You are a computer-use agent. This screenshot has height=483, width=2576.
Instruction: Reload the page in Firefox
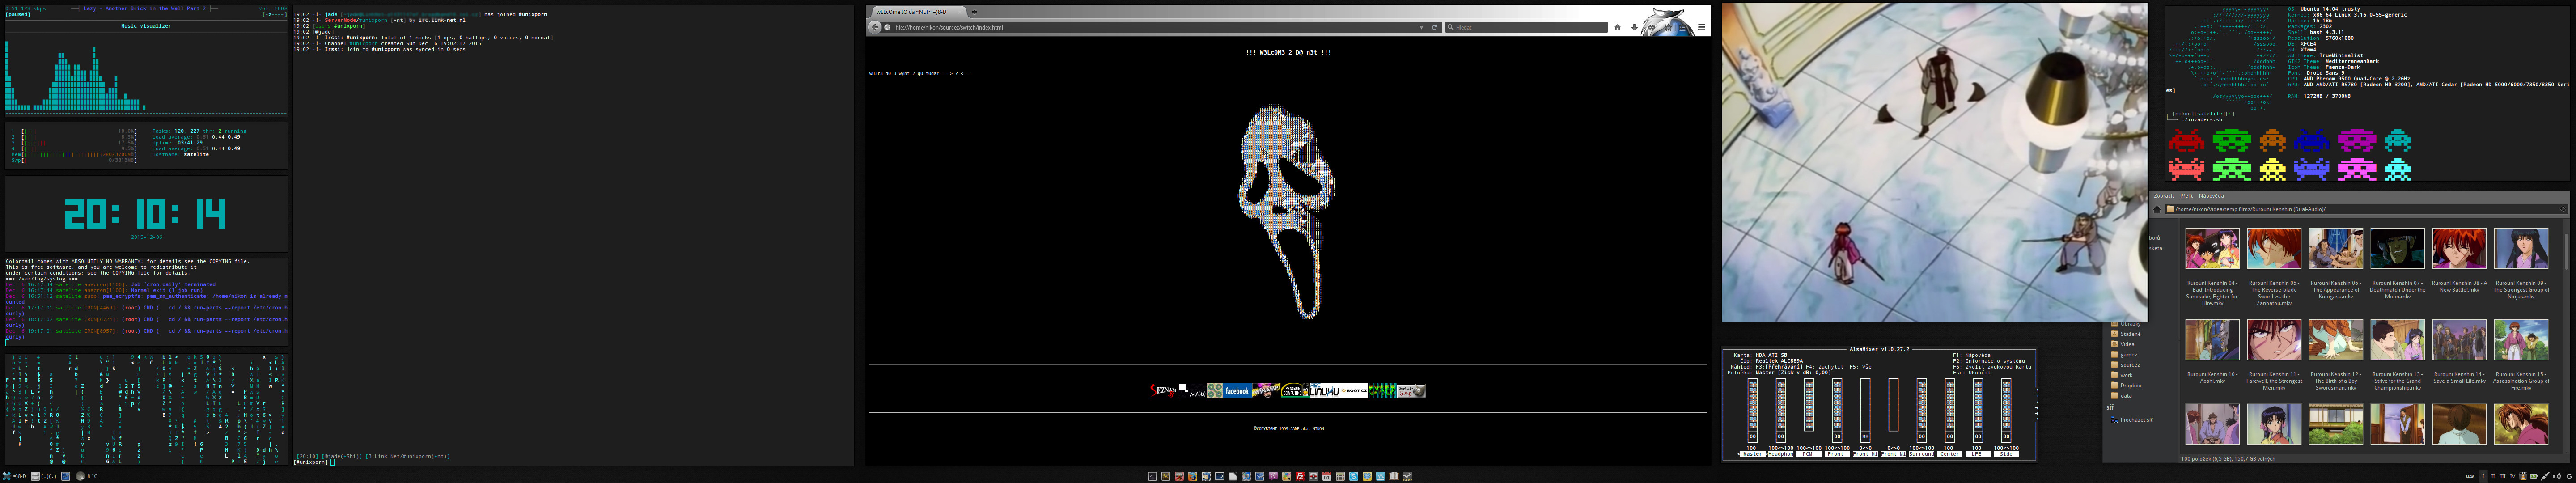(x=1435, y=27)
